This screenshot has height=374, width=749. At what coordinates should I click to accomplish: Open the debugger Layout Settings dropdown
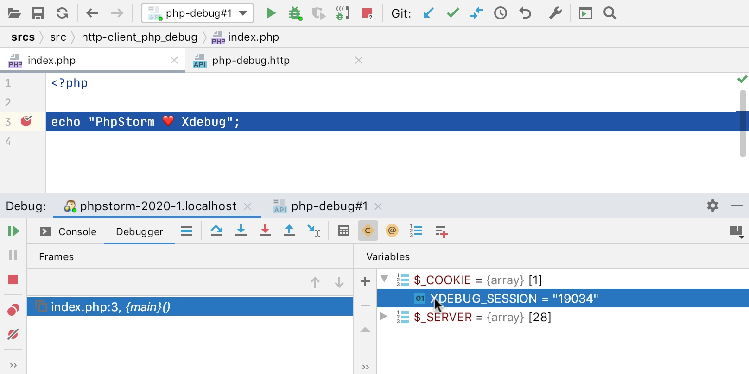point(737,232)
